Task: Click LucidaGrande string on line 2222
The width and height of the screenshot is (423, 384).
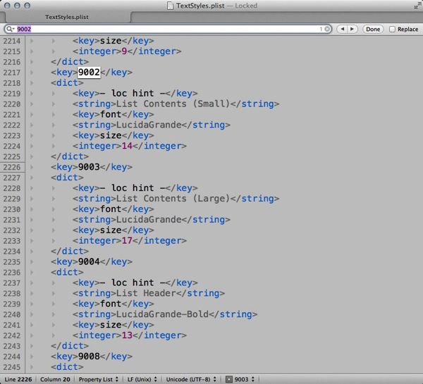Action: click(149, 125)
